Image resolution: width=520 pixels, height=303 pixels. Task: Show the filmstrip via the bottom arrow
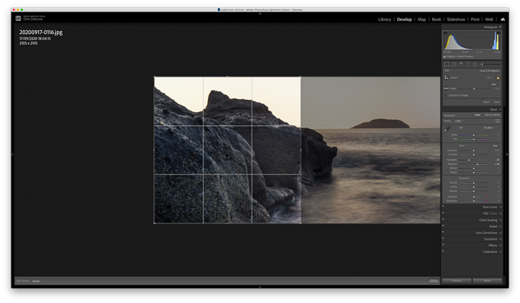tap(260, 287)
